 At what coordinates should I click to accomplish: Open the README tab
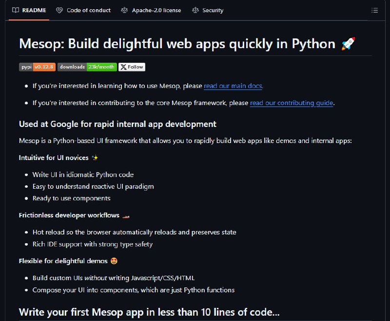coord(29,10)
